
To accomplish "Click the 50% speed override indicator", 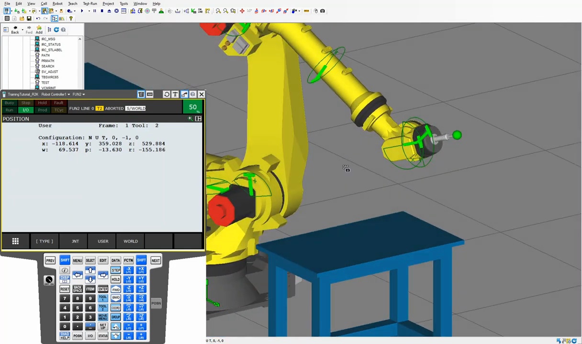I will coord(192,107).
